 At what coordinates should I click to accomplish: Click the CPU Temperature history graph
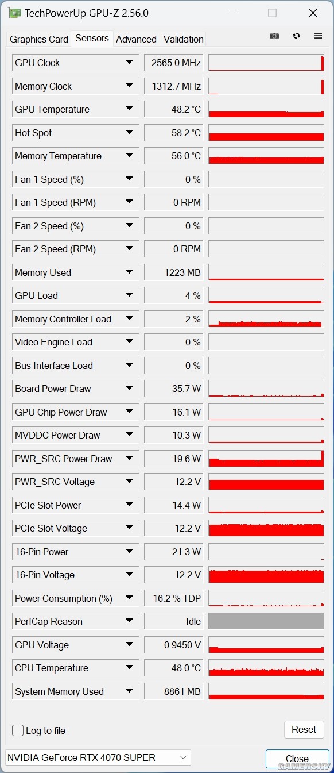(x=266, y=668)
